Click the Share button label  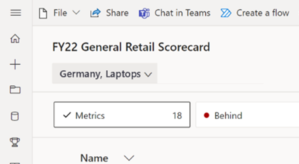pyautogui.click(x=117, y=13)
